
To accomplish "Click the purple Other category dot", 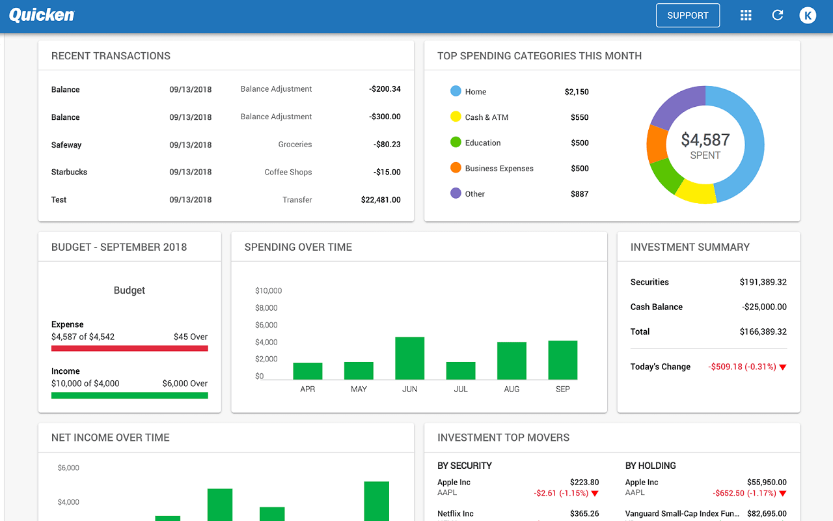I will click(456, 193).
